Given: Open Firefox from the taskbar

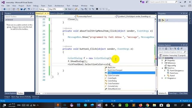Looking at the screenshot, I should (141, 105).
